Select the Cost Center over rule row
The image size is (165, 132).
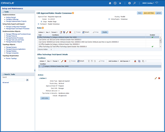coord(98,40)
